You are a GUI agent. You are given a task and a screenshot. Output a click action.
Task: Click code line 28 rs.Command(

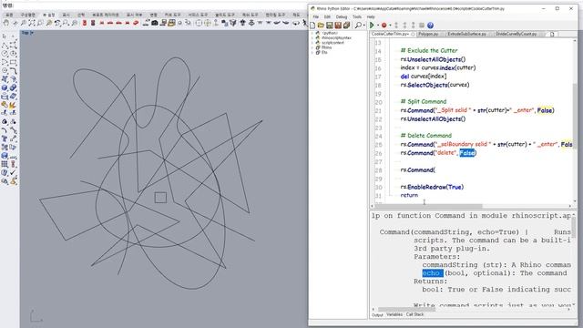pos(418,170)
